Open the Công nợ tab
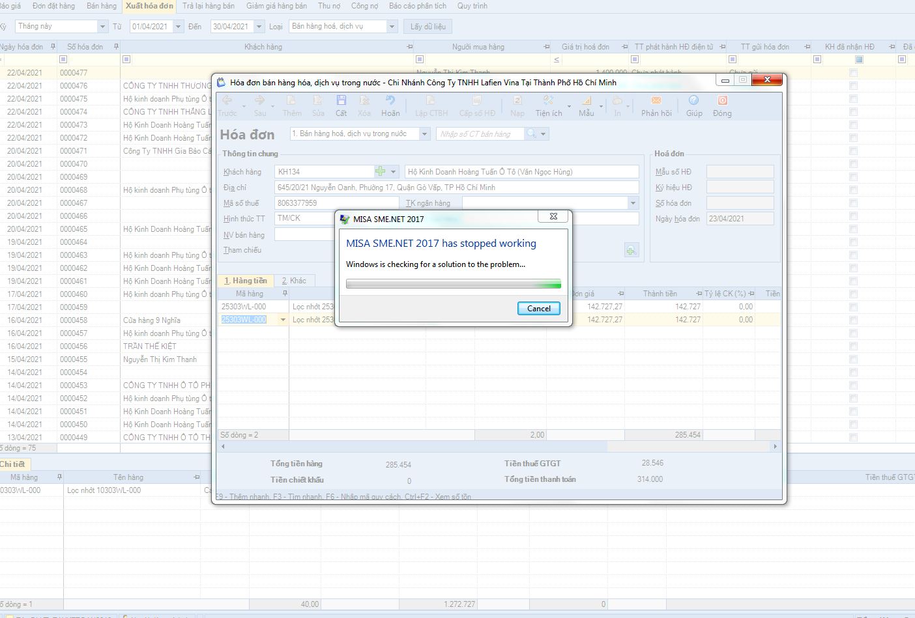This screenshot has width=915, height=618. pyautogui.click(x=364, y=6)
